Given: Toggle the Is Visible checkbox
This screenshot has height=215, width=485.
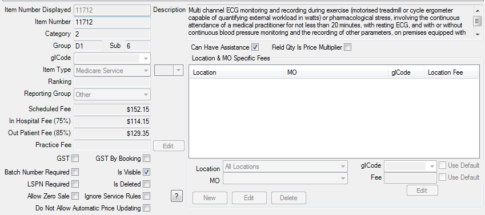Looking at the screenshot, I should tap(147, 172).
